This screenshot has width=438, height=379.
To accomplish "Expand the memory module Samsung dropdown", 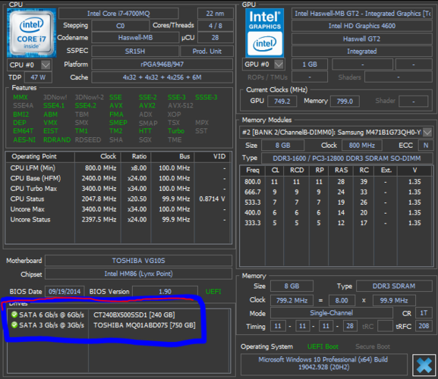I will 427,132.
